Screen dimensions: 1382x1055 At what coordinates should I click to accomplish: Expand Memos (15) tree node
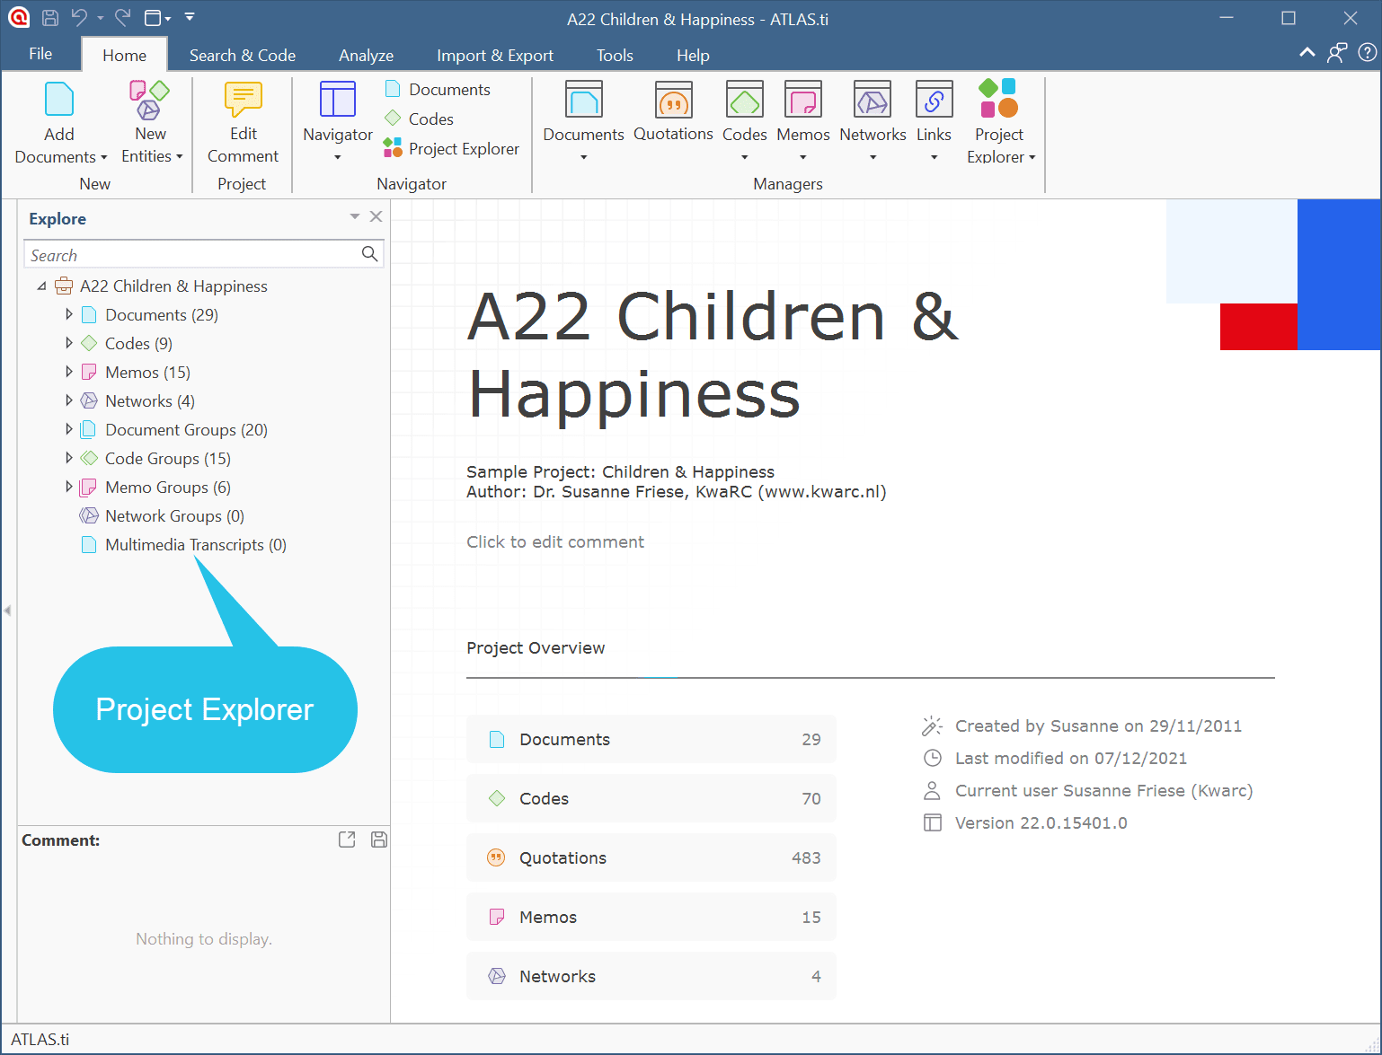point(69,372)
